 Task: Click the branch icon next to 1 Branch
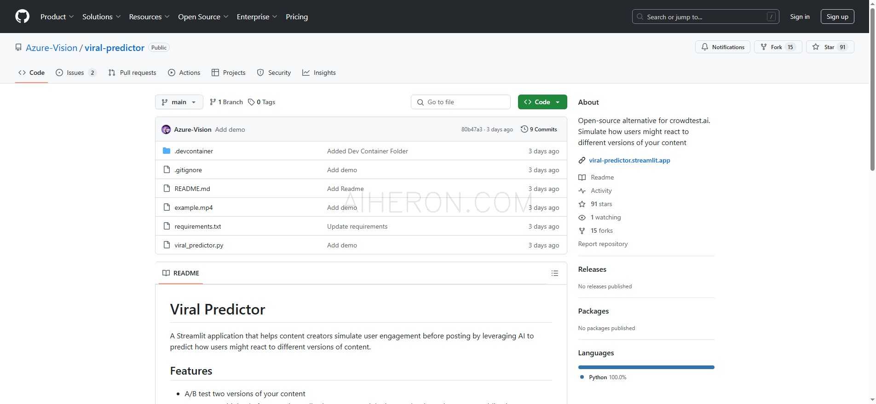pos(213,102)
